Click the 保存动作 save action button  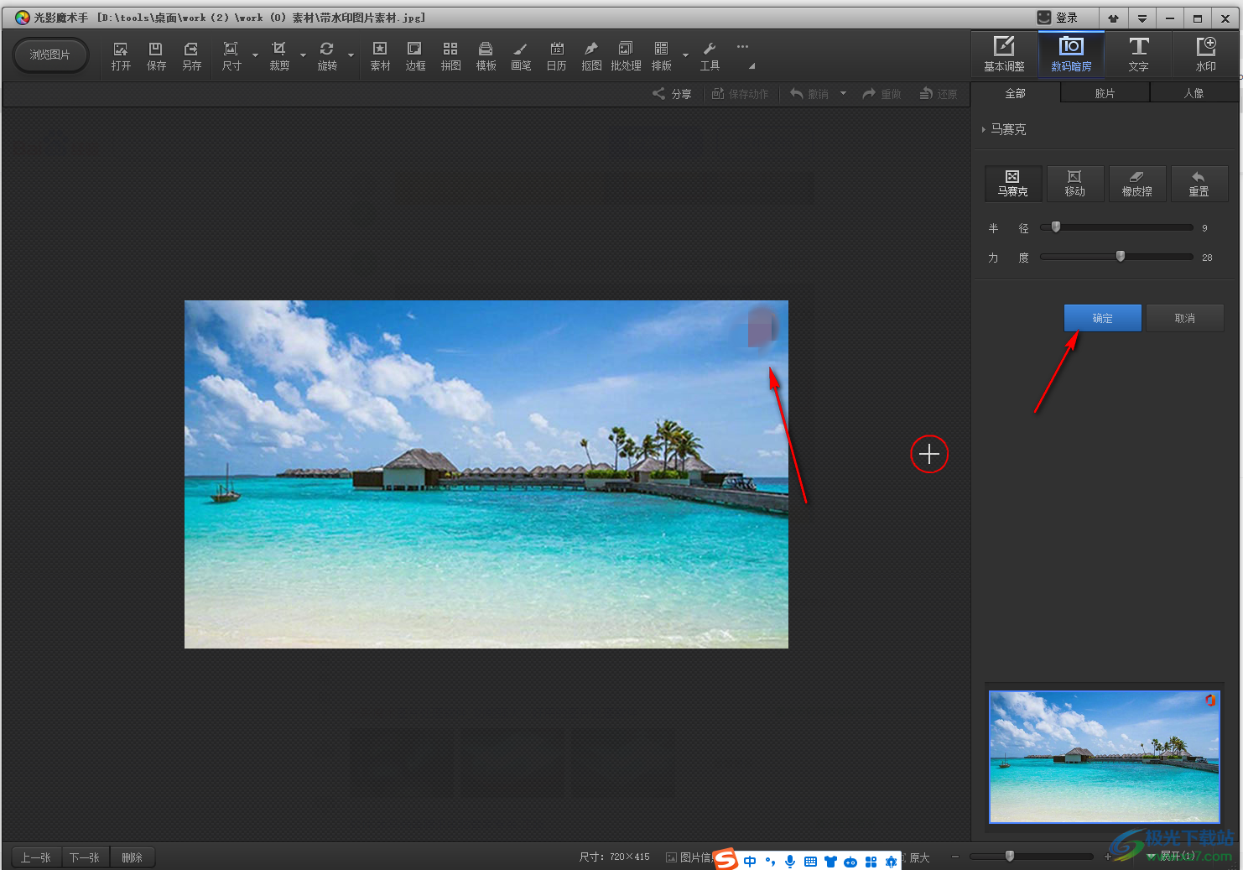[740, 94]
